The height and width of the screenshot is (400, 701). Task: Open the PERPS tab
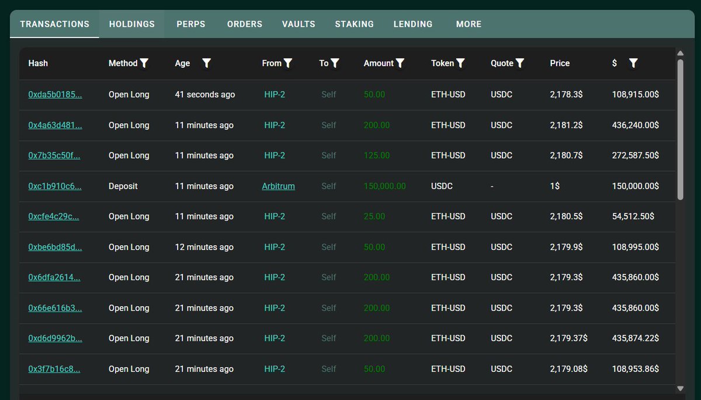tap(191, 24)
